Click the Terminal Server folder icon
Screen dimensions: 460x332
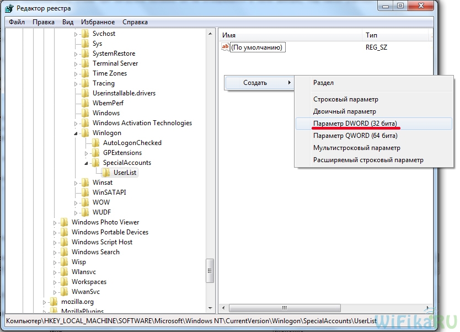pos(85,63)
